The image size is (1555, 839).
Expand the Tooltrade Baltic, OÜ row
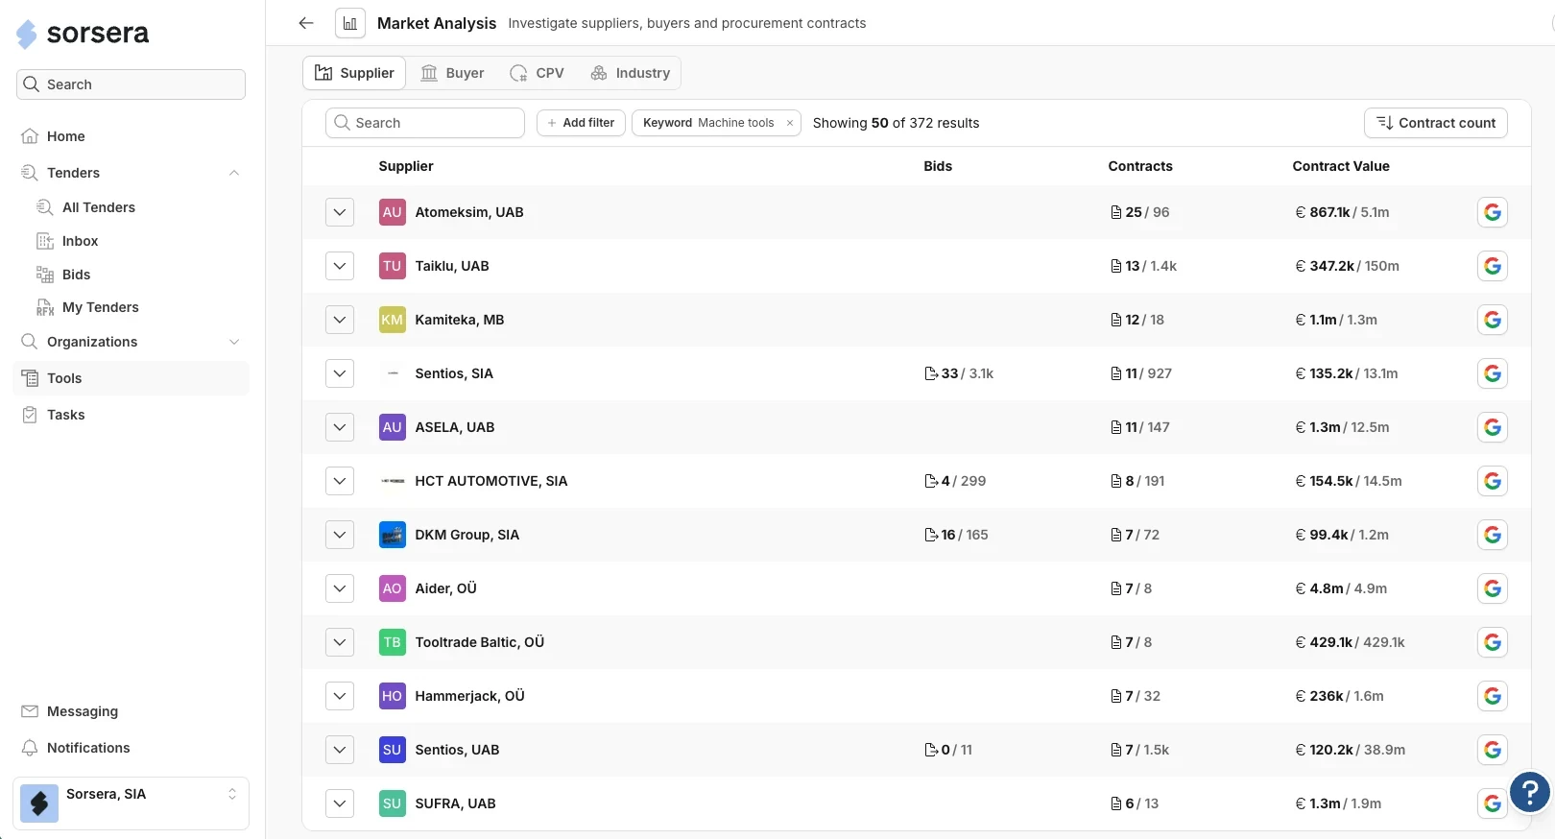(340, 642)
